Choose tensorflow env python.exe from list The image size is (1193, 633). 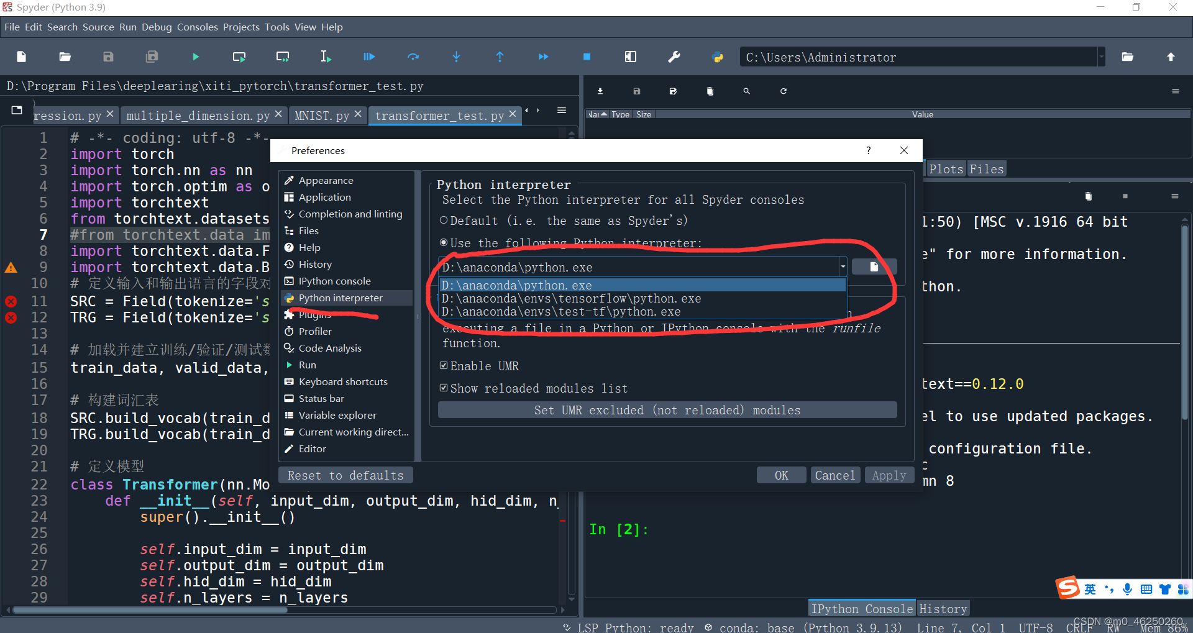pos(642,298)
